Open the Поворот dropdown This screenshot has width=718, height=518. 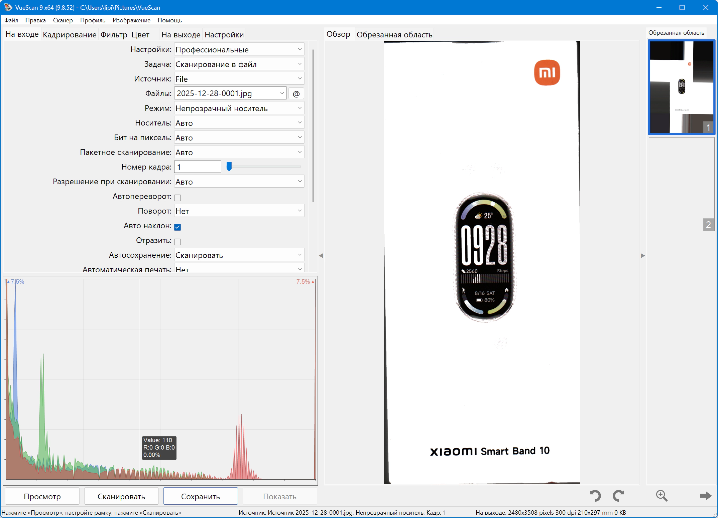[x=239, y=211]
